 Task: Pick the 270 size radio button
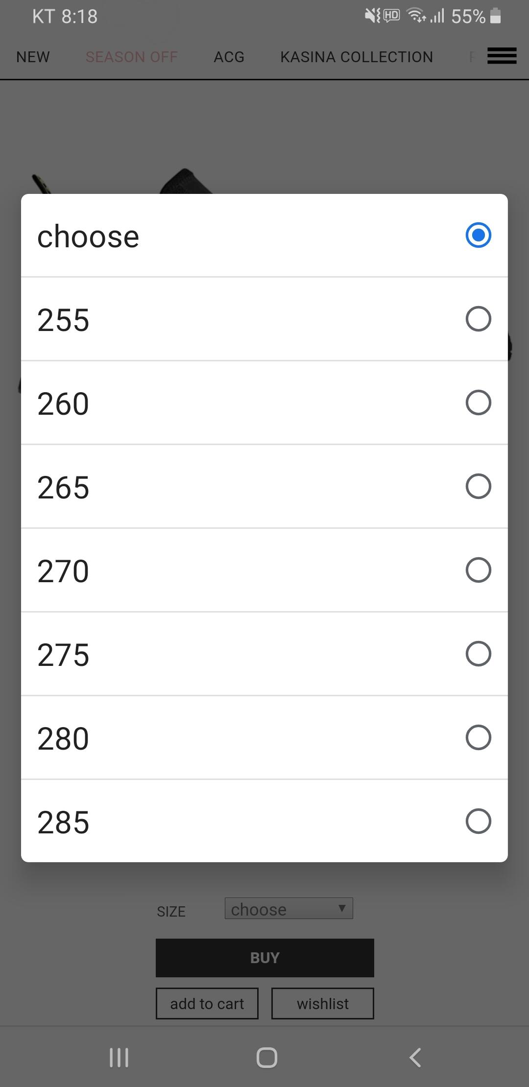[x=478, y=570]
